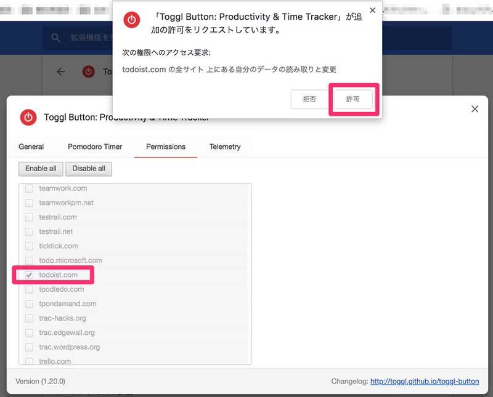Viewport: 493px width, 397px height.
Task: Check the testrail.net checkbox
Action: [29, 232]
